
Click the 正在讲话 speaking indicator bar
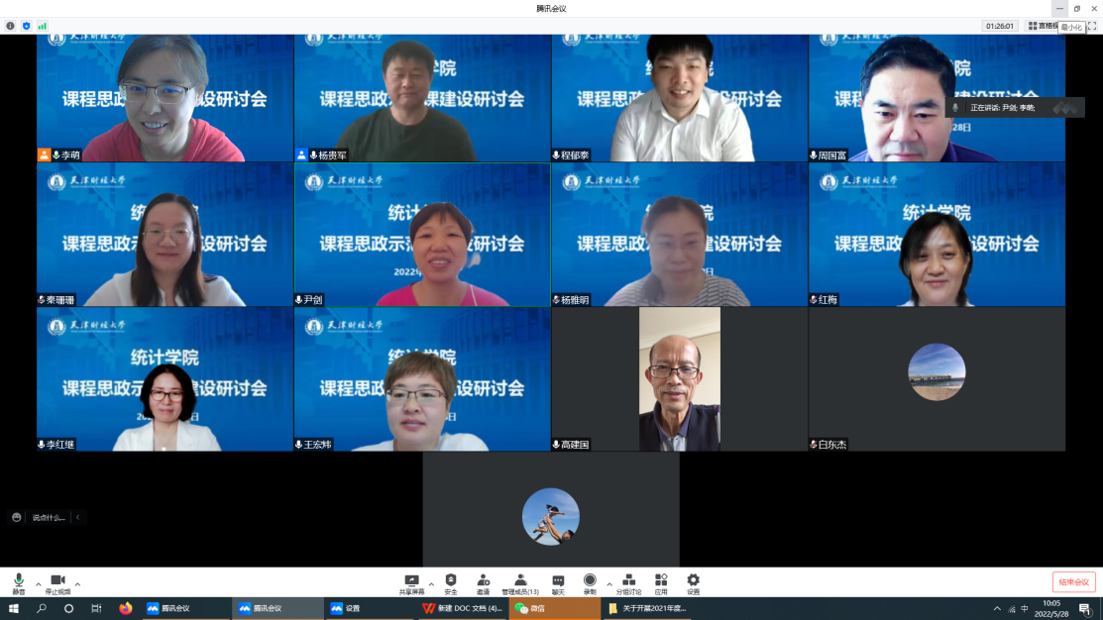pos(1015,108)
